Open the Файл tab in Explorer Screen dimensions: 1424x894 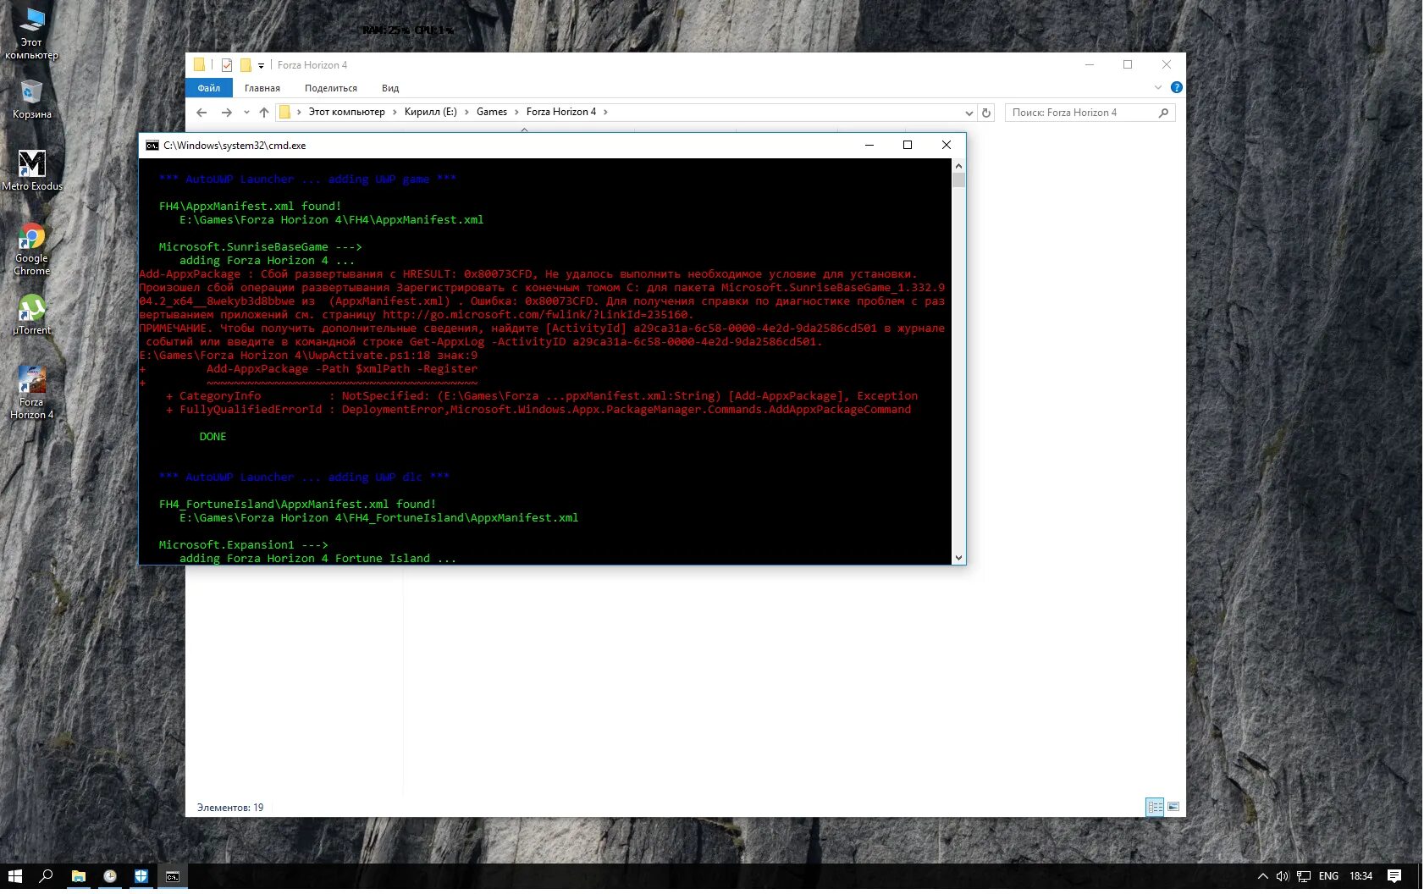click(208, 88)
